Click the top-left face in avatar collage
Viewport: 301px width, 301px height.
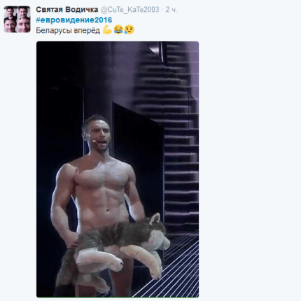click(10, 13)
